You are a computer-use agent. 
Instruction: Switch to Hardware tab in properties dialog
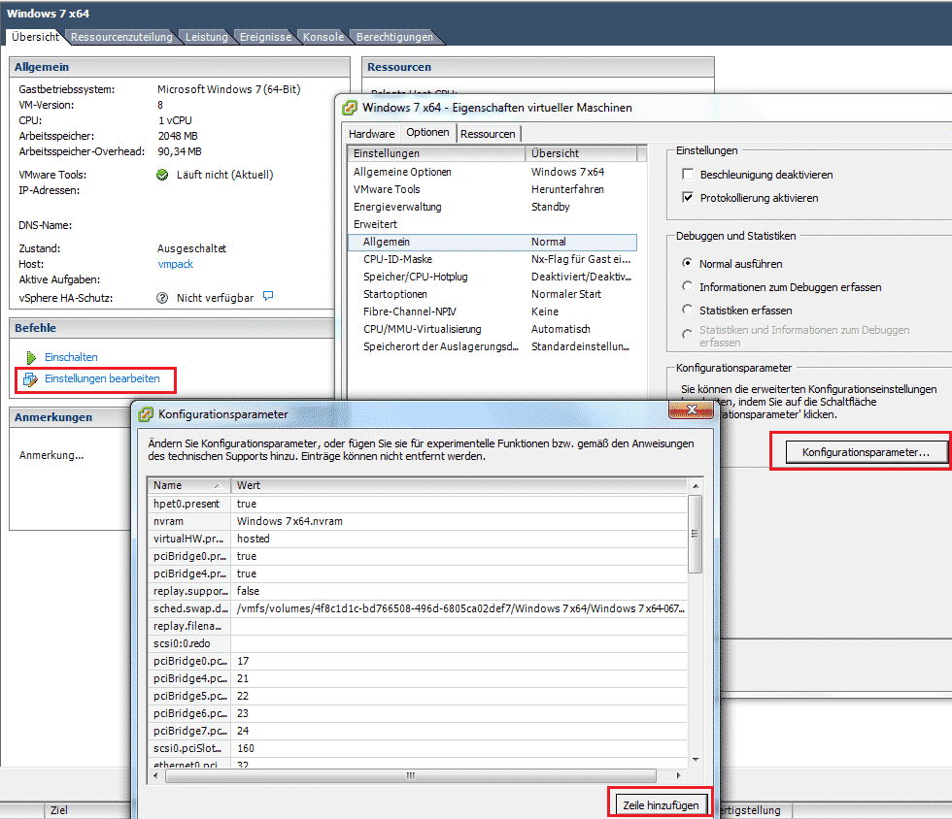[371, 134]
